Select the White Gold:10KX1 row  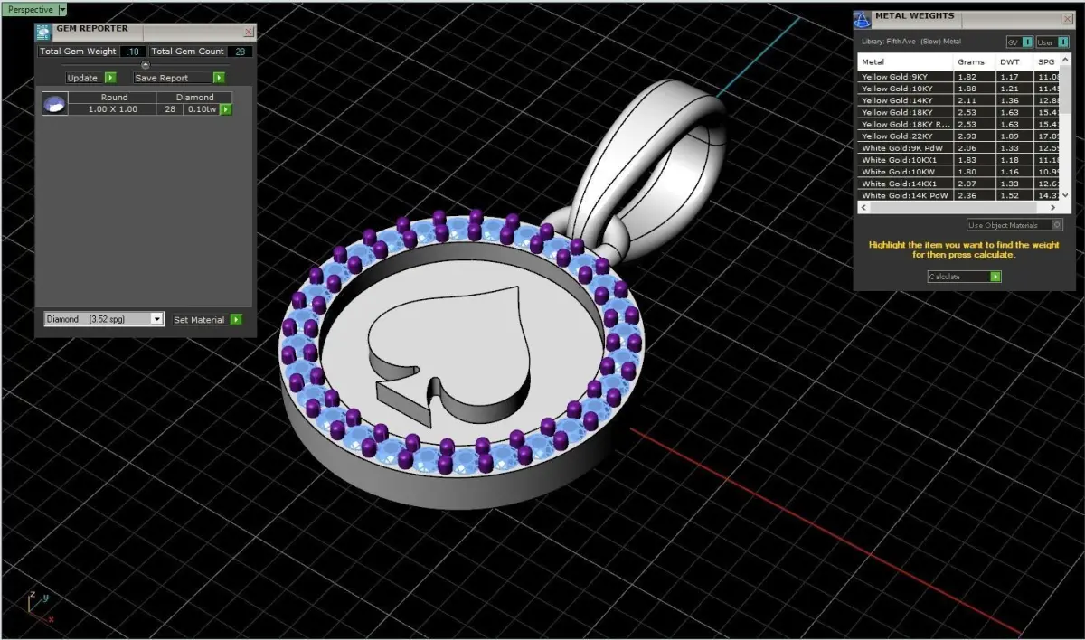pos(958,159)
